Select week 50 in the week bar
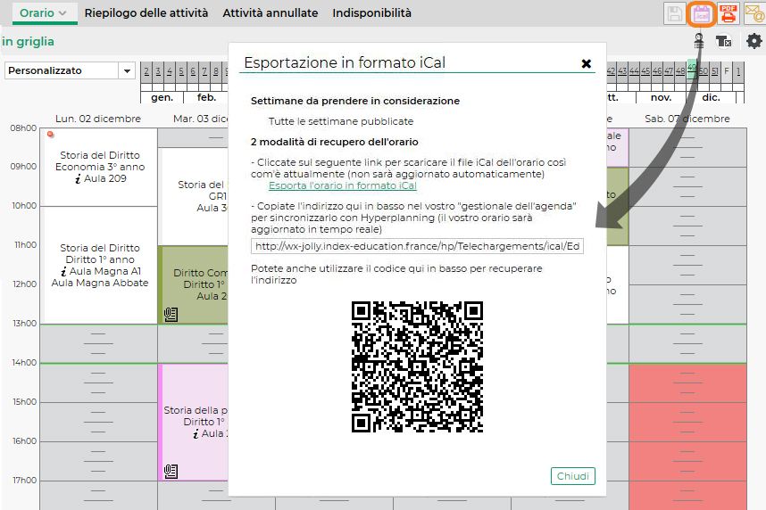 point(704,71)
